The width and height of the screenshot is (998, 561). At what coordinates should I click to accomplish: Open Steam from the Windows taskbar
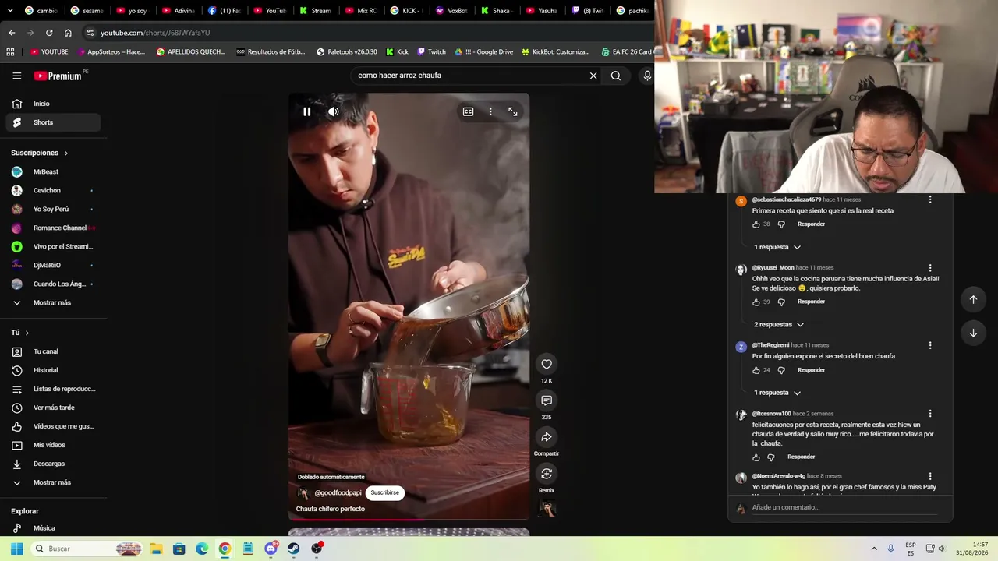pyautogui.click(x=293, y=549)
